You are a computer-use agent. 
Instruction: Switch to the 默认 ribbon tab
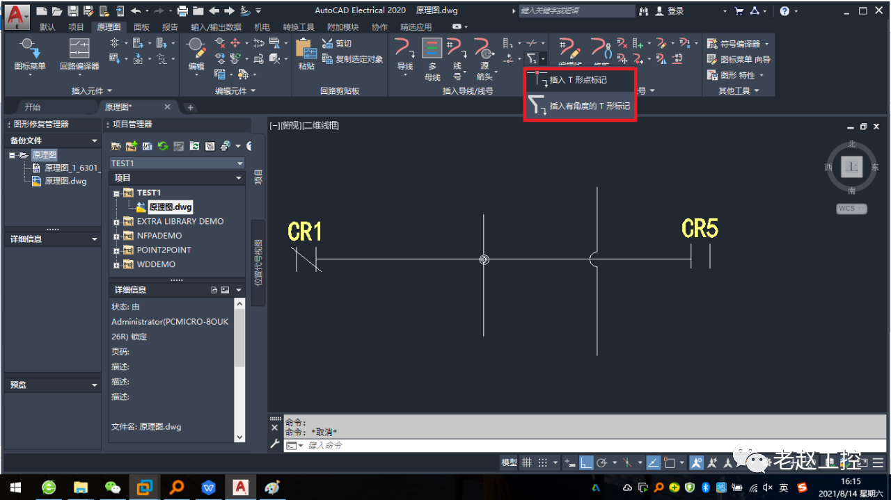pyautogui.click(x=47, y=27)
